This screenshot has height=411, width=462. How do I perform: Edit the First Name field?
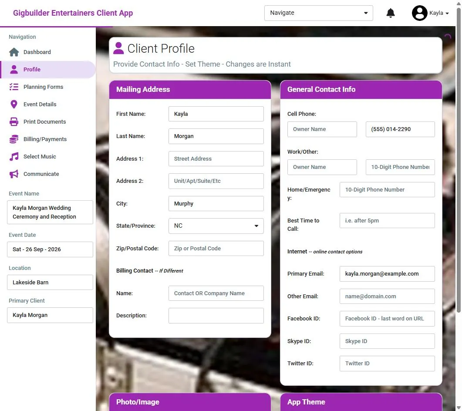pyautogui.click(x=216, y=114)
